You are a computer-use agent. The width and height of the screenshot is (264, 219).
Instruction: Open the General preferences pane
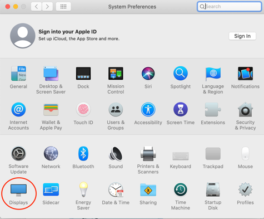click(18, 74)
